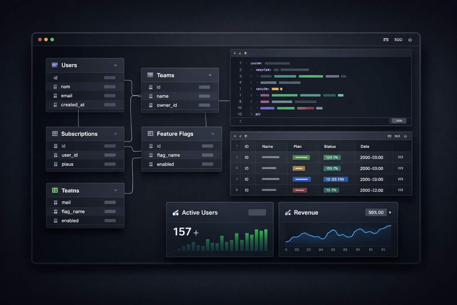The height and width of the screenshot is (305, 457).
Task: Click back arrow in results table panel
Action: point(235,136)
